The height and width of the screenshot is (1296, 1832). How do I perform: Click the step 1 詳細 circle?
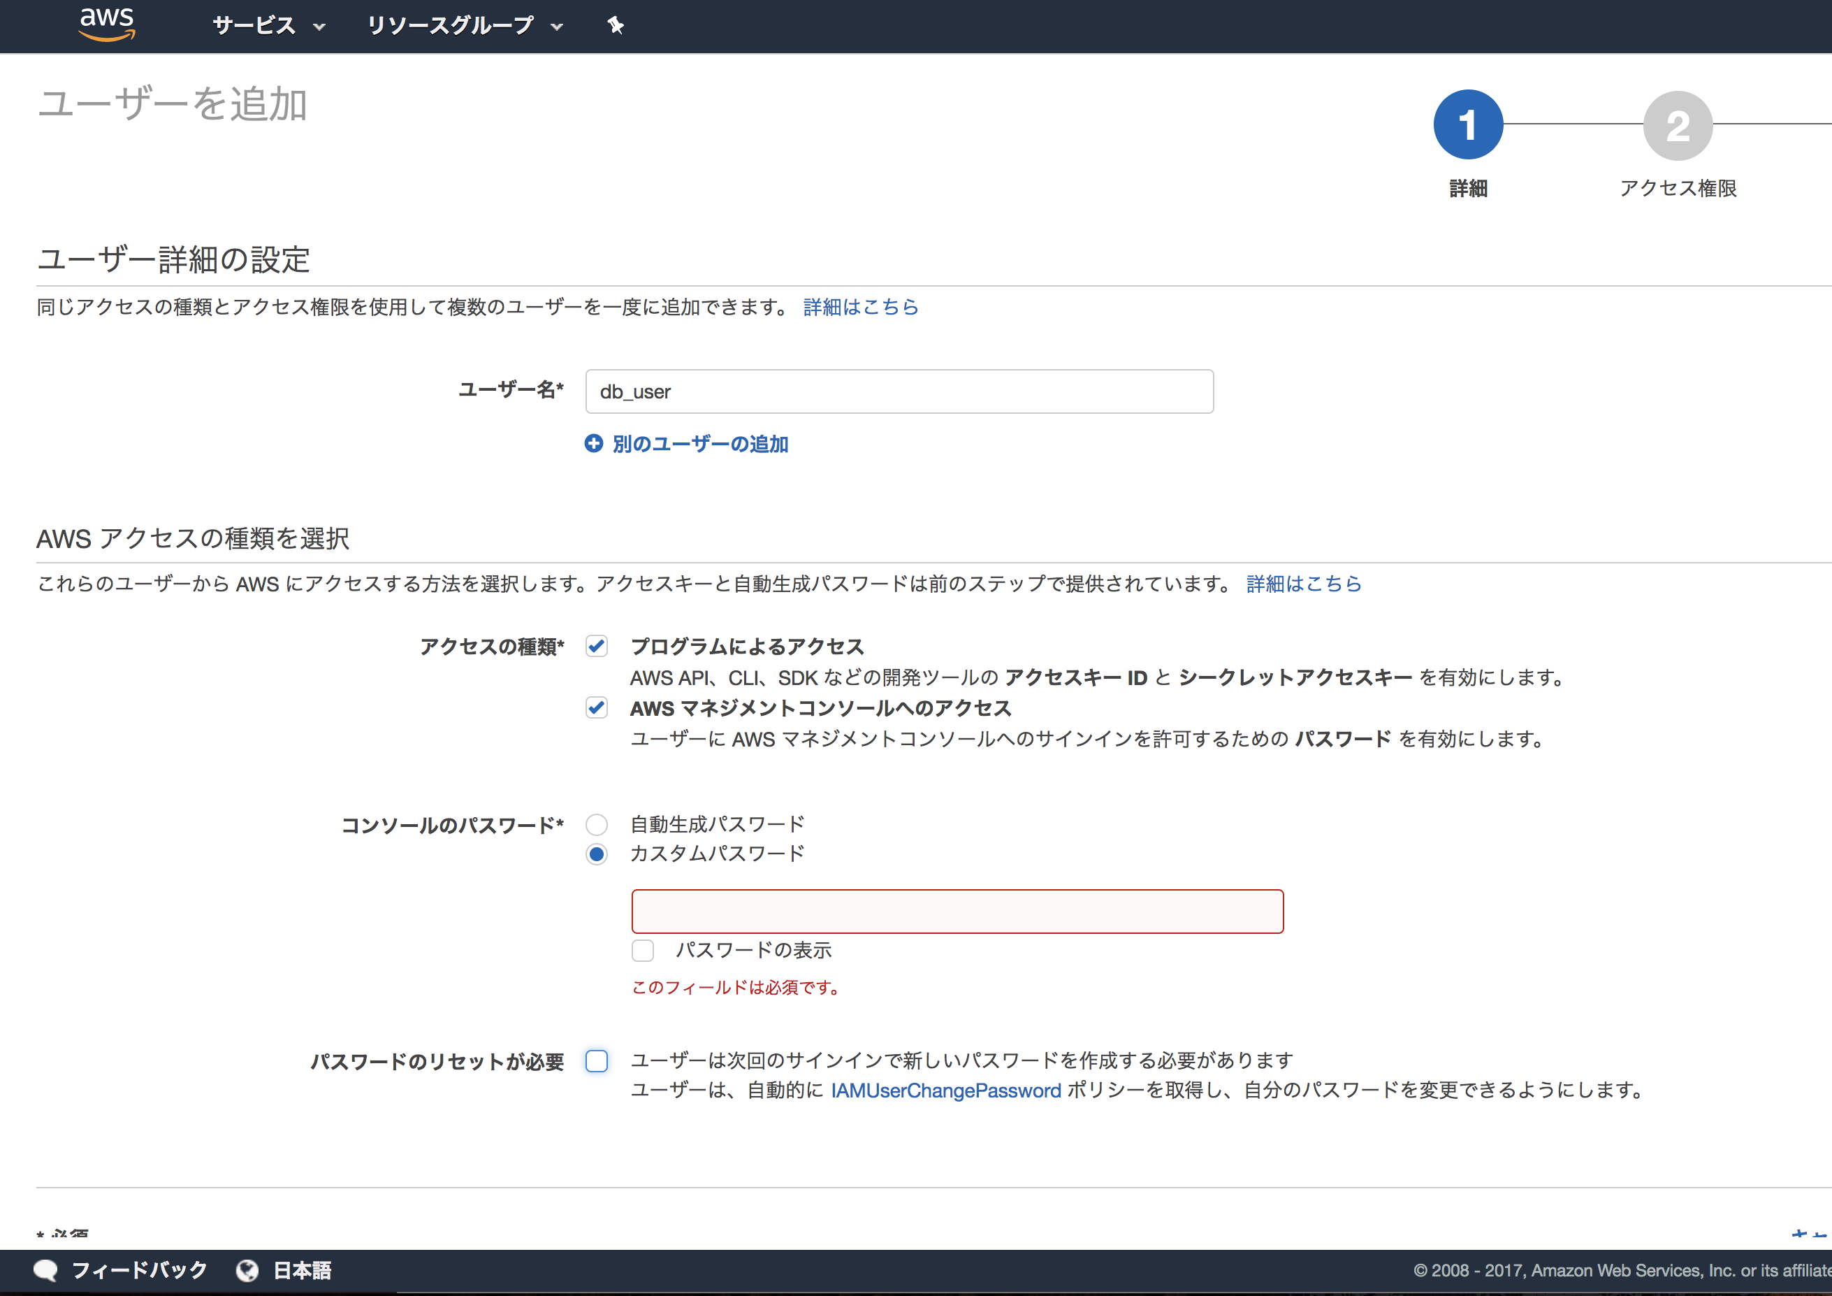click(x=1468, y=124)
